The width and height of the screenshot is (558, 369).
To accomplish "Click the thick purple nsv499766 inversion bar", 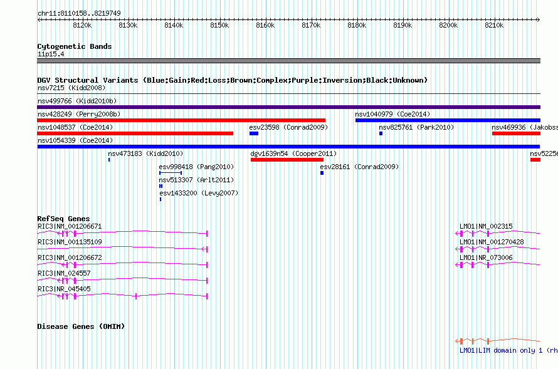I will (x=288, y=107).
